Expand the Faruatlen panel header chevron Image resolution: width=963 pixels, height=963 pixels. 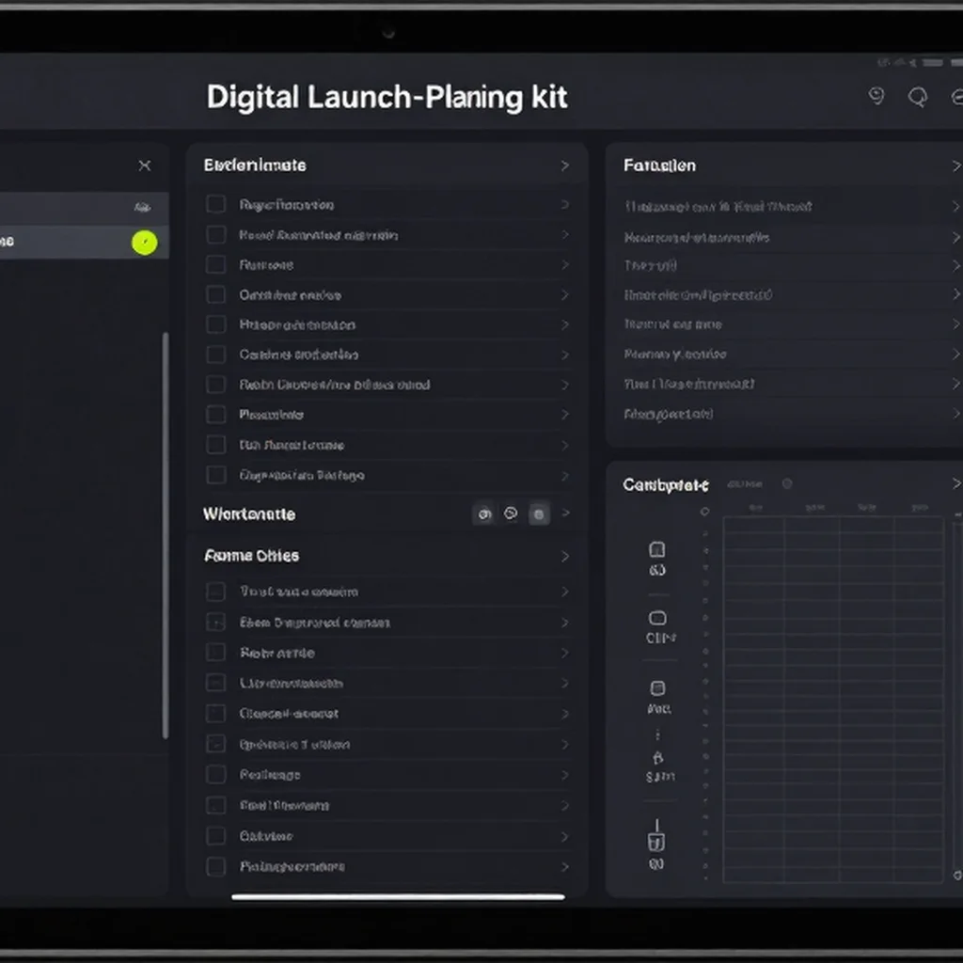[955, 166]
